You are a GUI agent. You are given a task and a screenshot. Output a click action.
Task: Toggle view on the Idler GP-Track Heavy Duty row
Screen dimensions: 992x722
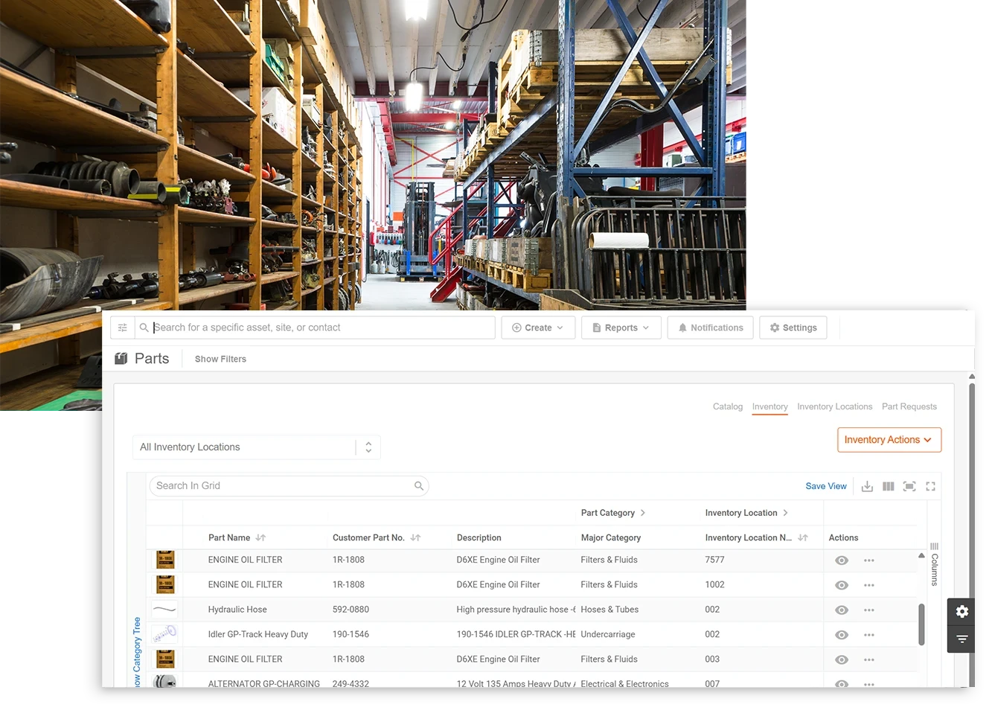[842, 634]
